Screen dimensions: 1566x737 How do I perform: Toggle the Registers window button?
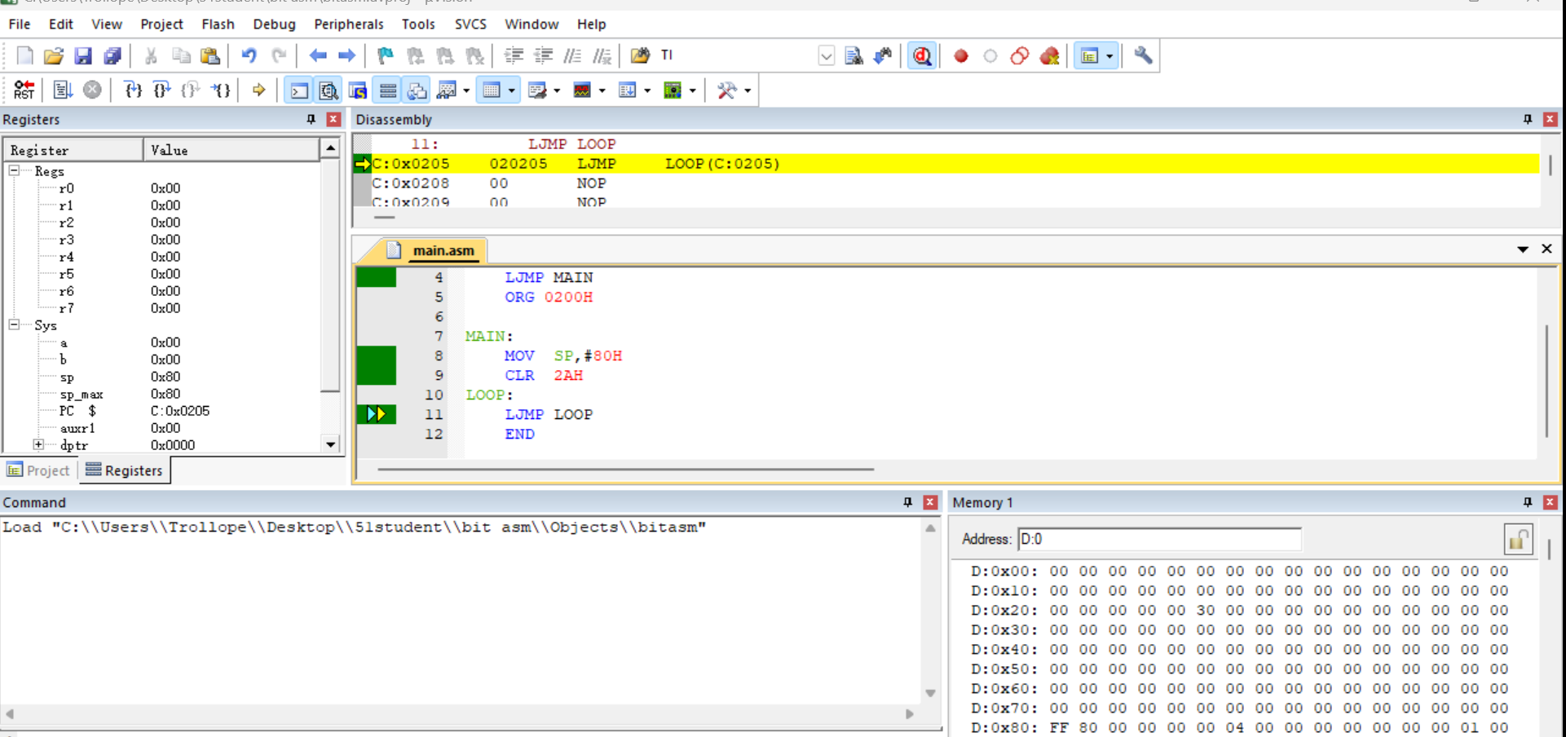(x=387, y=90)
